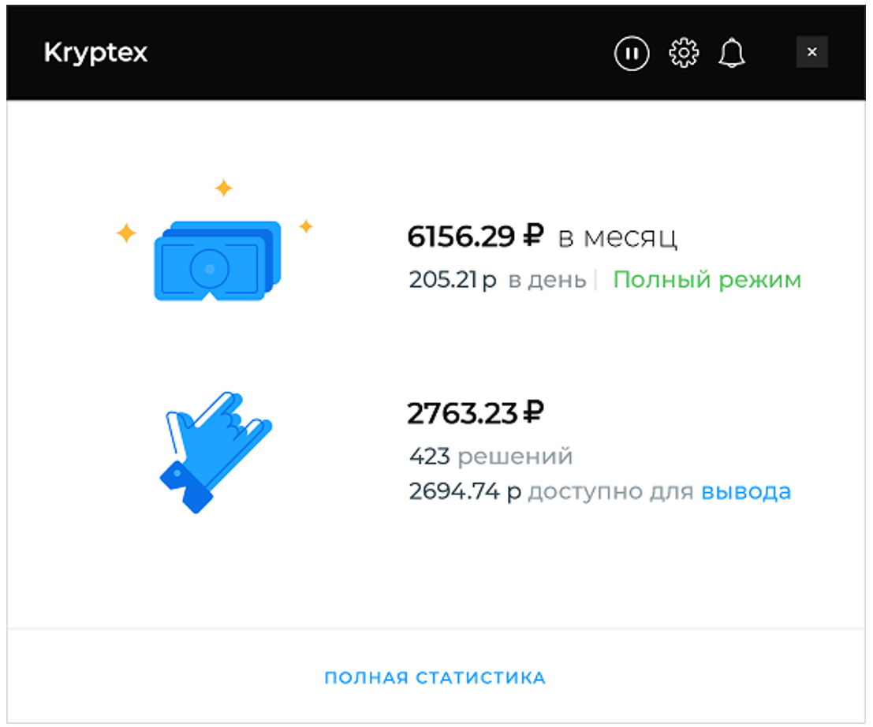Open settings via the gear icon
The image size is (873, 727).
click(683, 54)
